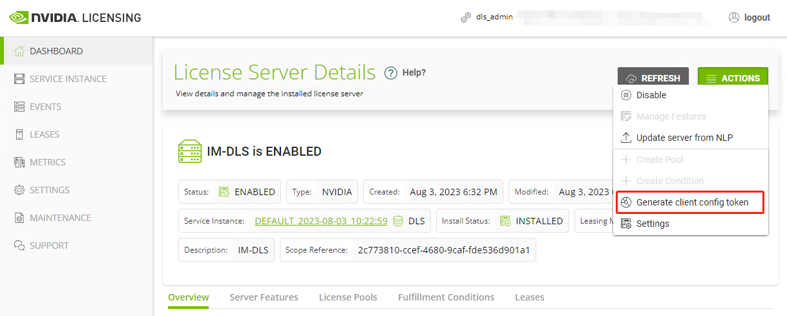This screenshot has width=787, height=316.
Task: Click the IM-DLS description value
Action: click(x=255, y=249)
